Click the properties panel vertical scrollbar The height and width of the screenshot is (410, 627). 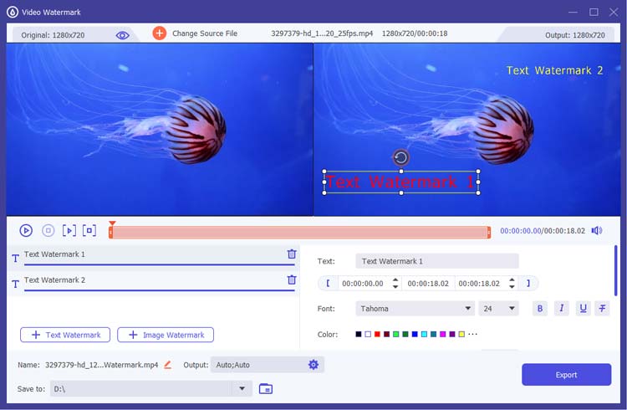tap(615, 270)
